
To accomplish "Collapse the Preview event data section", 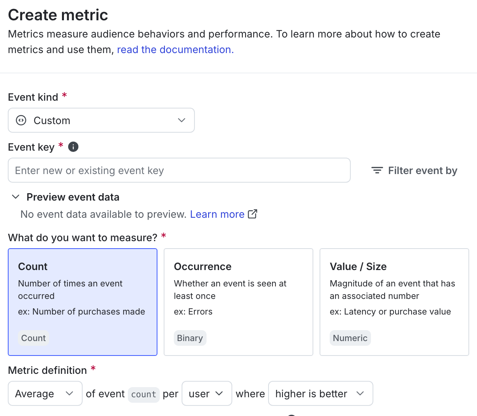I will 16,197.
